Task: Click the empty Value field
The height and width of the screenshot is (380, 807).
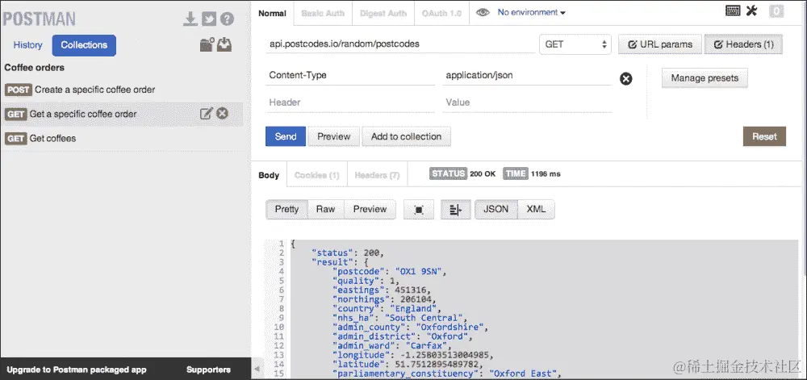Action: pyautogui.click(x=527, y=102)
